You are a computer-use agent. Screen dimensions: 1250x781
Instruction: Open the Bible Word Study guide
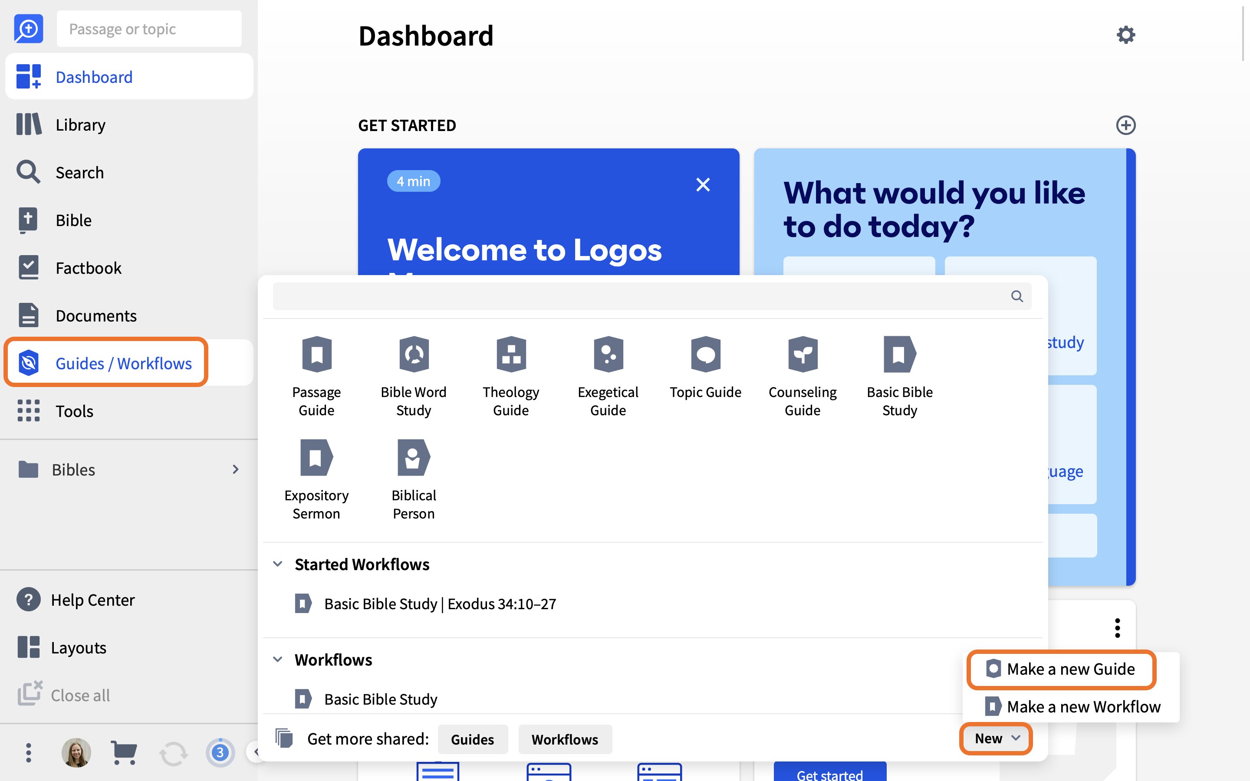(413, 377)
